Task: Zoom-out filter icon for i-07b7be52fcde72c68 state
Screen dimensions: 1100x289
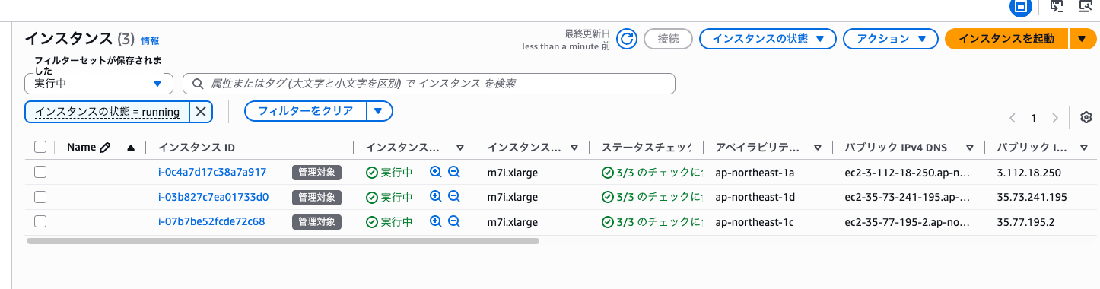Action: (x=454, y=222)
